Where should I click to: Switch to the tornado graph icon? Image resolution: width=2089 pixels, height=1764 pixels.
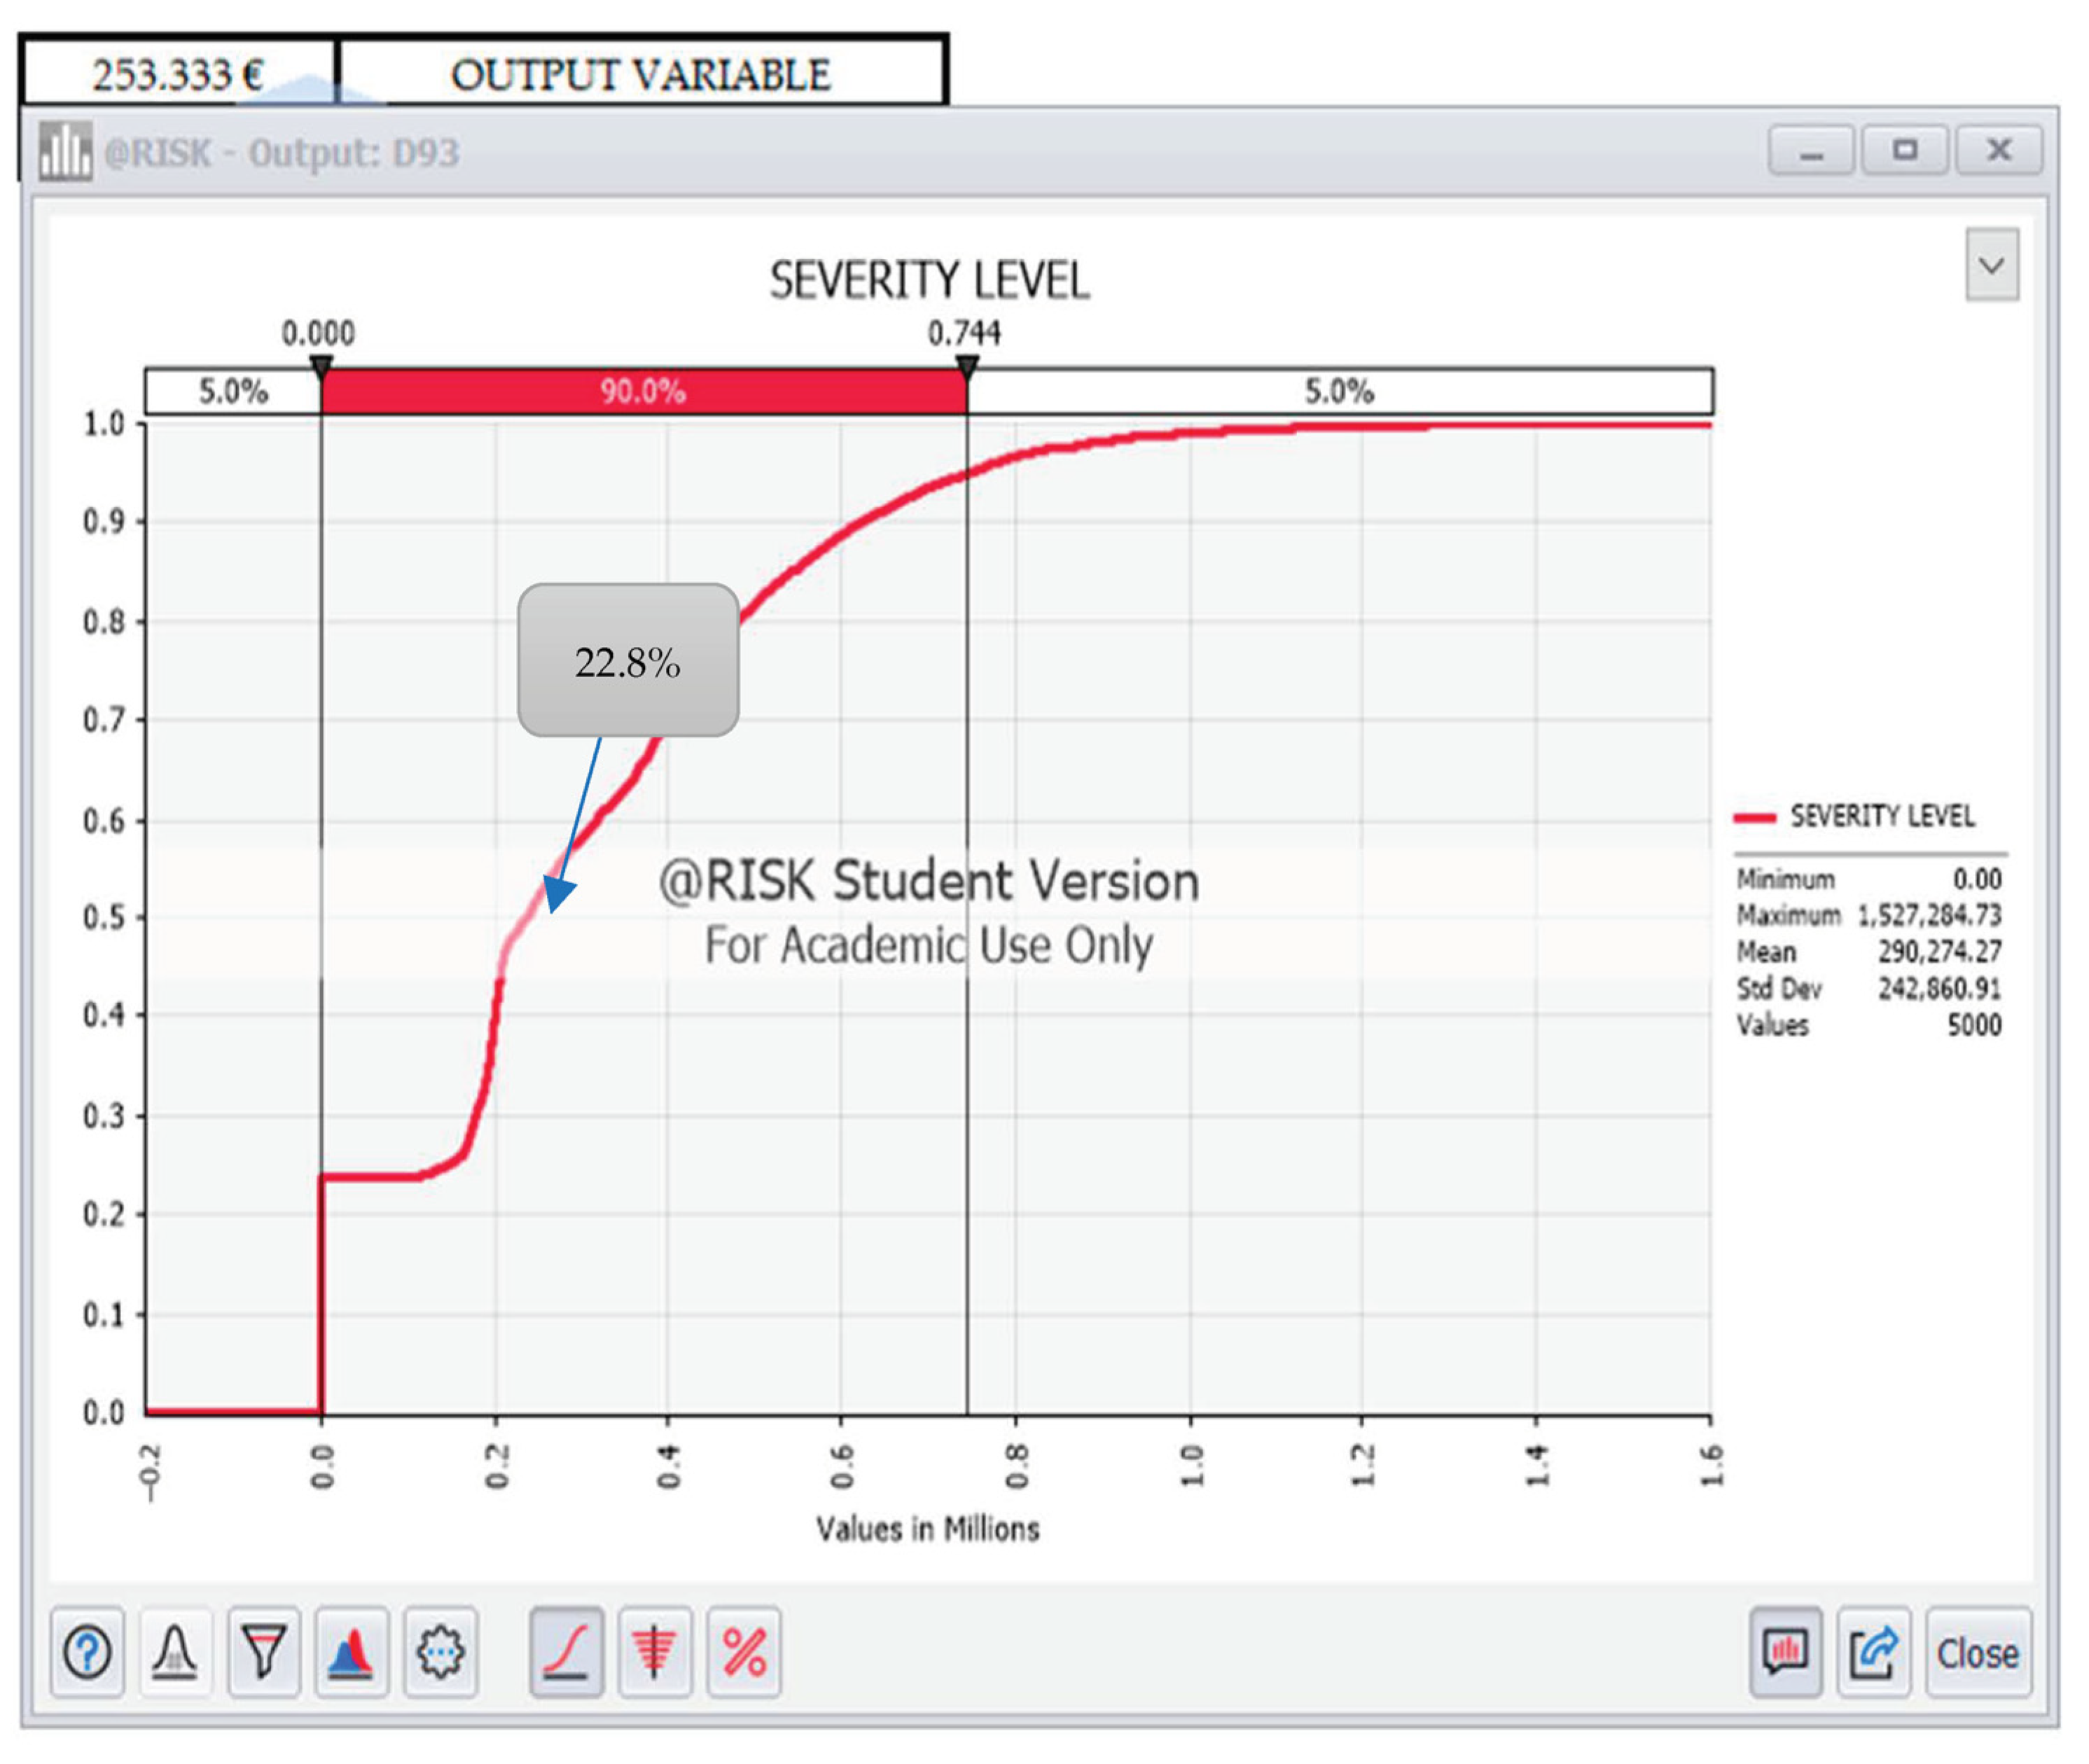654,1653
